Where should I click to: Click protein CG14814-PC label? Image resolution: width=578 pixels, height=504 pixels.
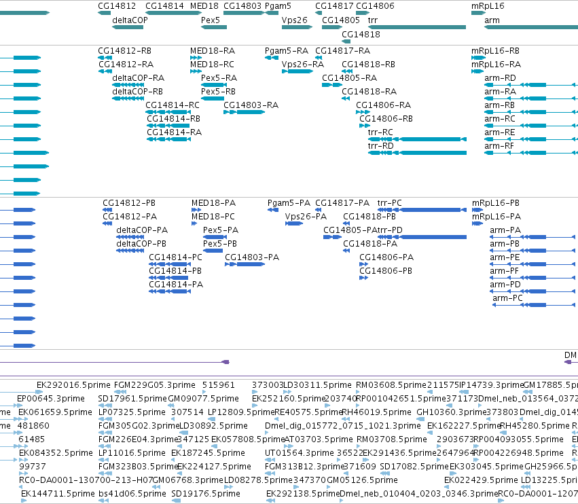pos(175,257)
